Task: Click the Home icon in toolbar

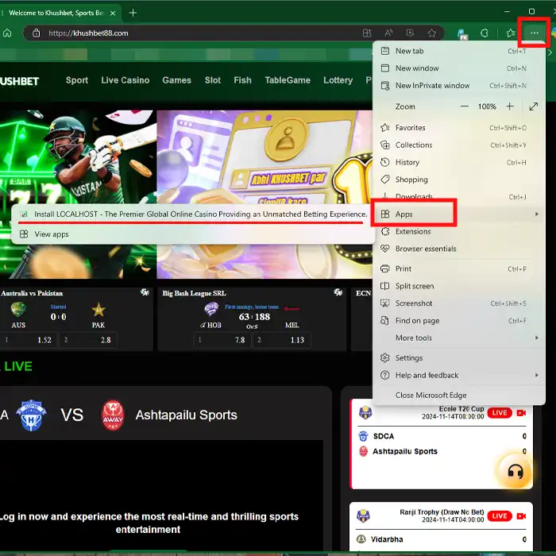Action: 7,33
